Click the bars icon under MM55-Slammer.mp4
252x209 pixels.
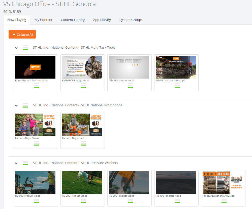(x=130, y=86)
